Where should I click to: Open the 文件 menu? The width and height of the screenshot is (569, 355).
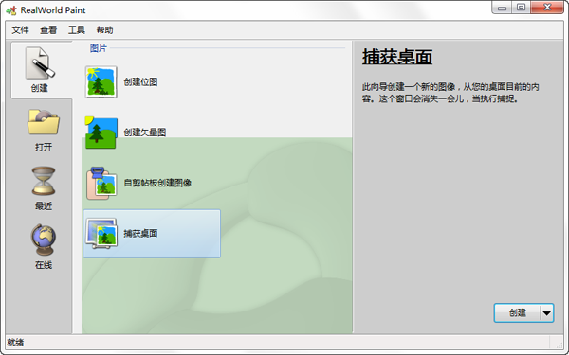[20, 30]
